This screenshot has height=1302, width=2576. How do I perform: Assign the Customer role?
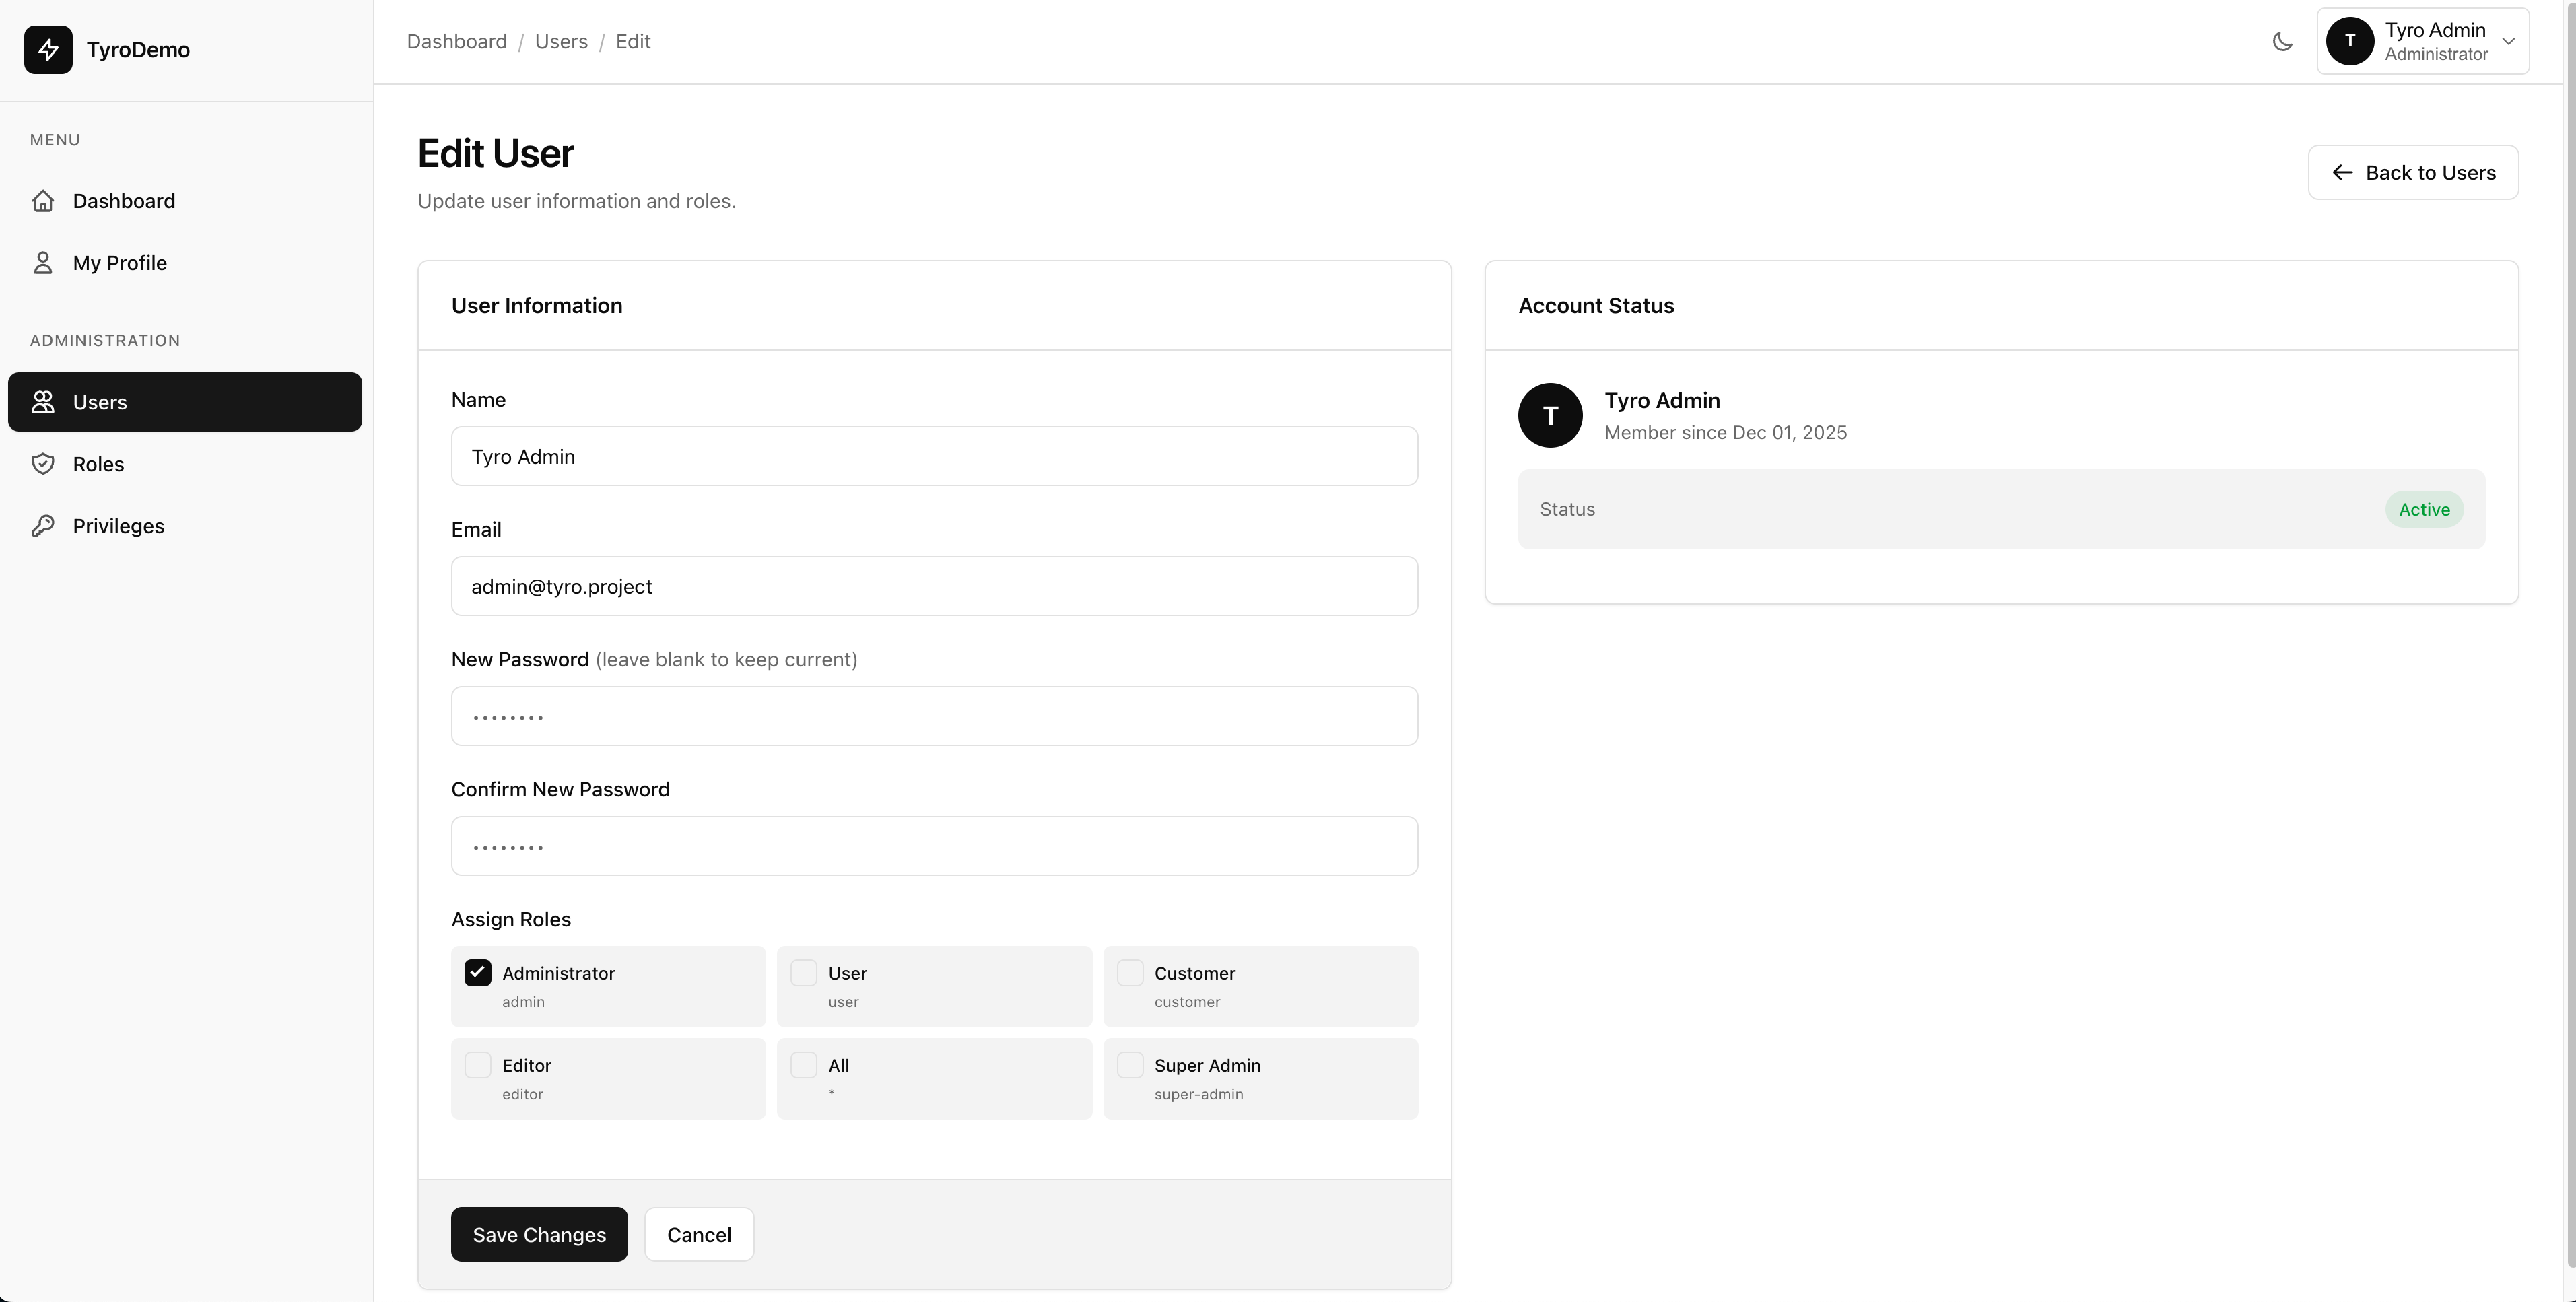tap(1130, 971)
